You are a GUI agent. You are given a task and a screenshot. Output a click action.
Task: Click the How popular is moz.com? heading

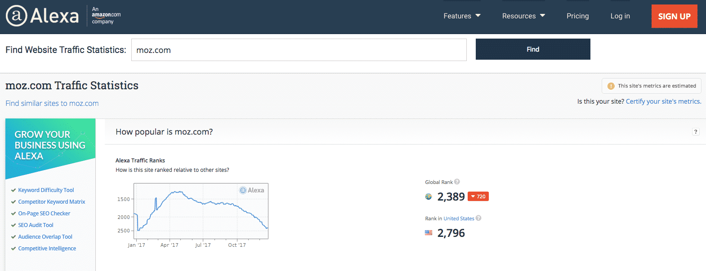164,132
